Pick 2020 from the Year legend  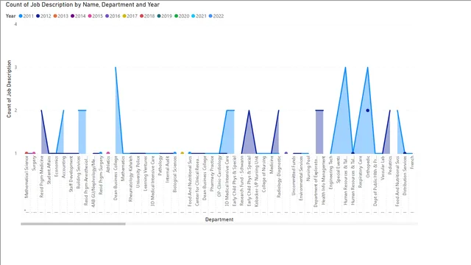(182, 16)
